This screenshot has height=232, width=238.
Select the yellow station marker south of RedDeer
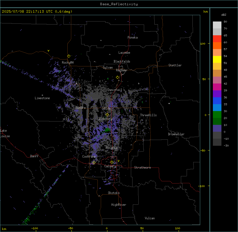117,77
